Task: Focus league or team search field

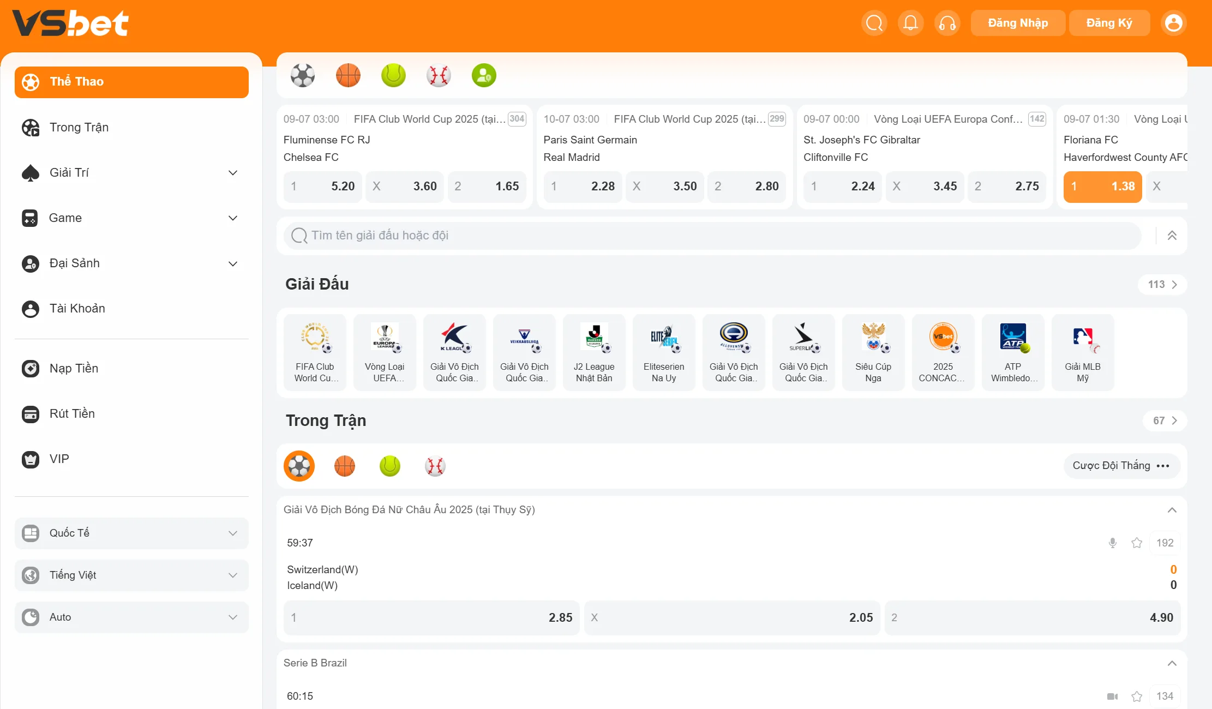Action: (712, 235)
